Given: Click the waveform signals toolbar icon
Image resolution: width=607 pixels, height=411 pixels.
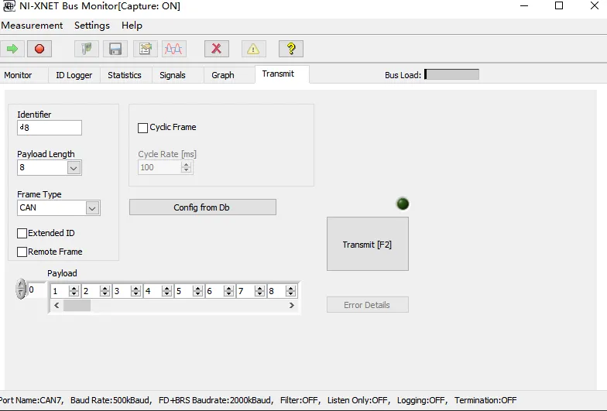Looking at the screenshot, I should tap(173, 49).
